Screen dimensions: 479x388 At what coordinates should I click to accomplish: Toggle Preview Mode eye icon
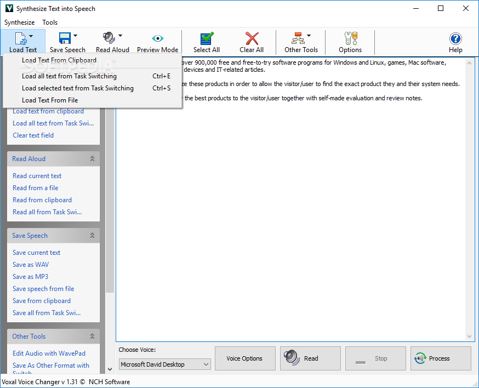(158, 38)
